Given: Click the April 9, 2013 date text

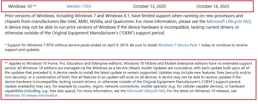Looking at the screenshot, I should tap(119, 45).
